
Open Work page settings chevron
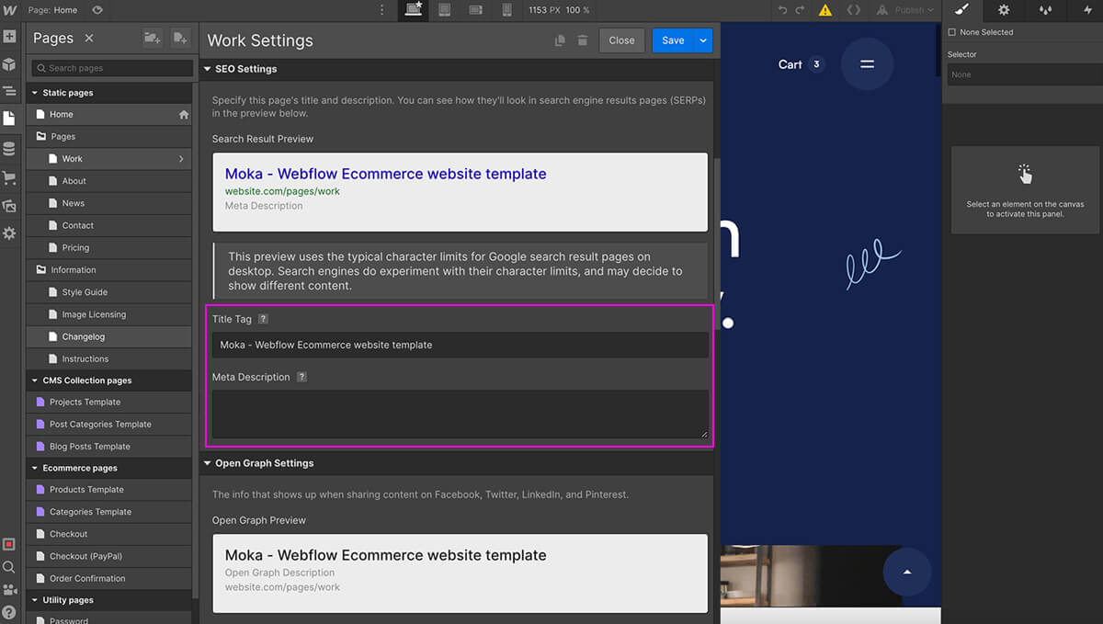[x=180, y=159]
